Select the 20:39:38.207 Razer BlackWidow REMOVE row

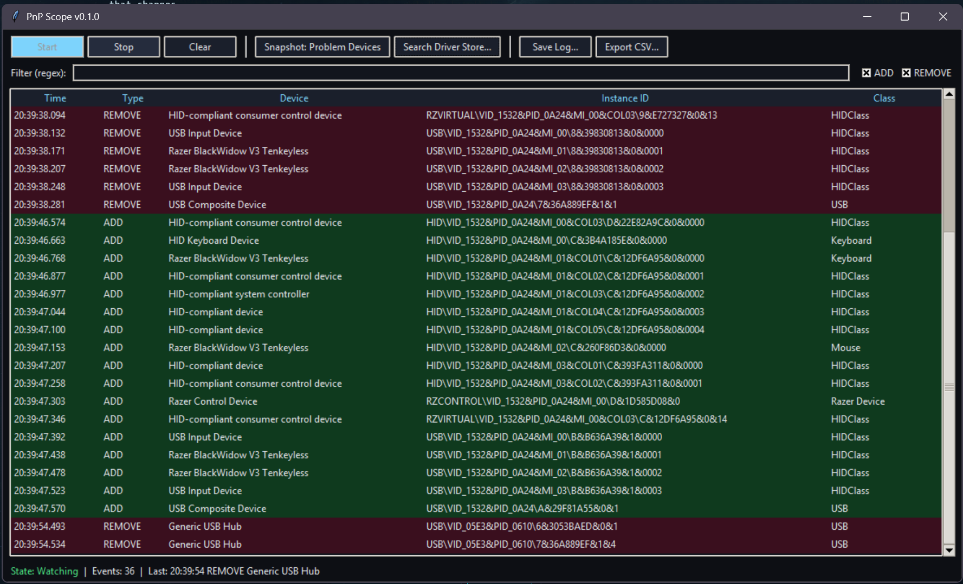click(476, 168)
